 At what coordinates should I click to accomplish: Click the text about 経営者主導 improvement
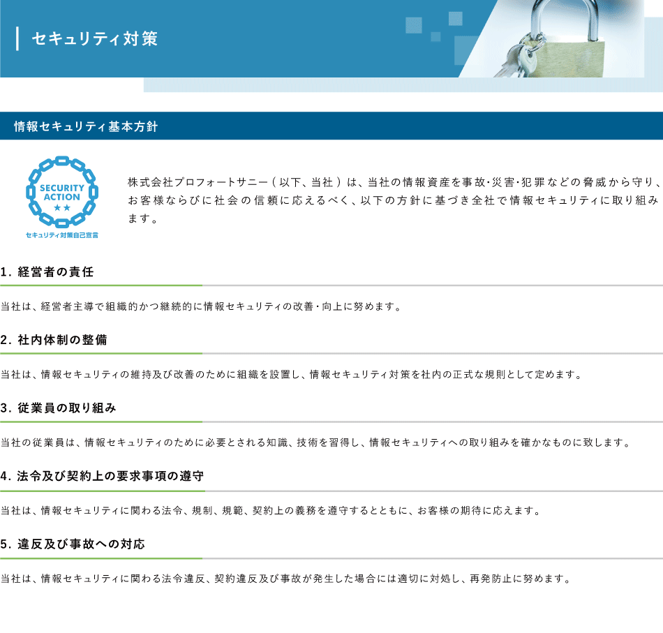tap(202, 306)
